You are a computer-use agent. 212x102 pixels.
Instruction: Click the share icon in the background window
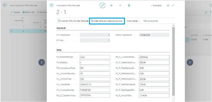(x=206, y=12)
